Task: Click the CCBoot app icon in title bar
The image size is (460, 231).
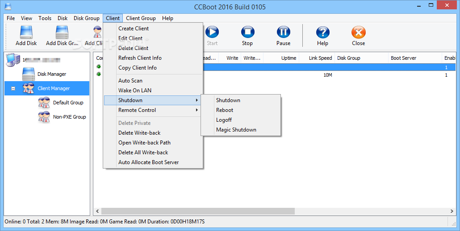Action: 7,6
